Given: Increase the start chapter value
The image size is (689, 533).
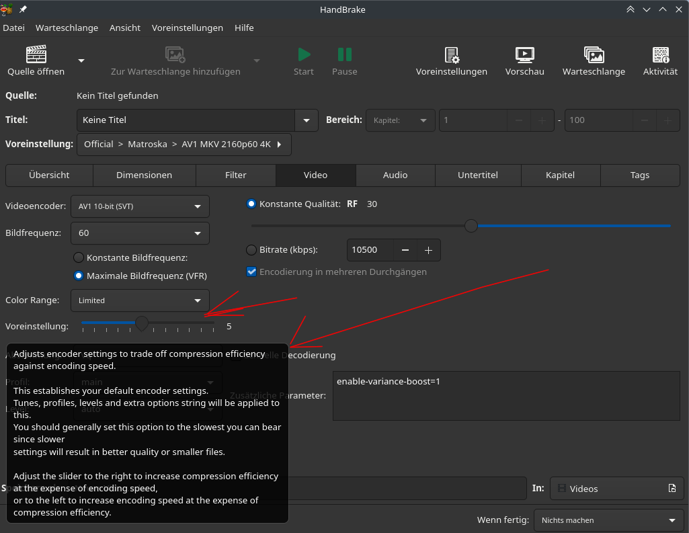Looking at the screenshot, I should [x=542, y=120].
